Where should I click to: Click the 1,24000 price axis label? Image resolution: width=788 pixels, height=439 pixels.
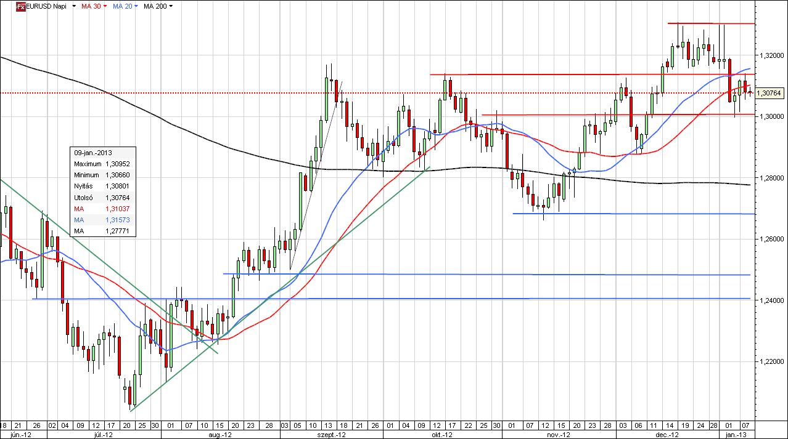coord(771,300)
